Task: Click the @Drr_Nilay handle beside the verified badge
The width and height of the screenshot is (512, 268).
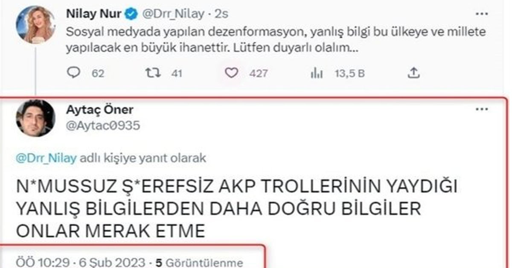Action: tap(172, 14)
